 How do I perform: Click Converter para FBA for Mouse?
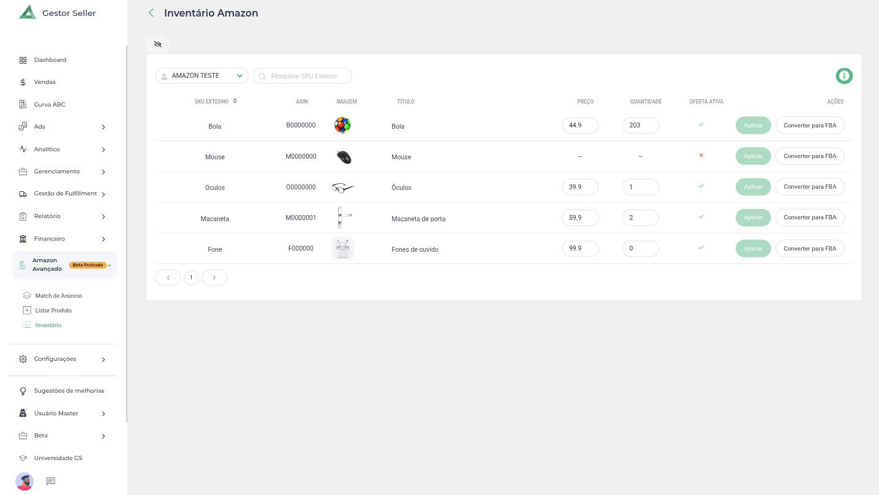point(809,156)
